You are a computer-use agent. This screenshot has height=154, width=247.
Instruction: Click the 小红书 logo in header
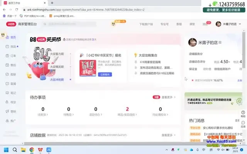11,24
